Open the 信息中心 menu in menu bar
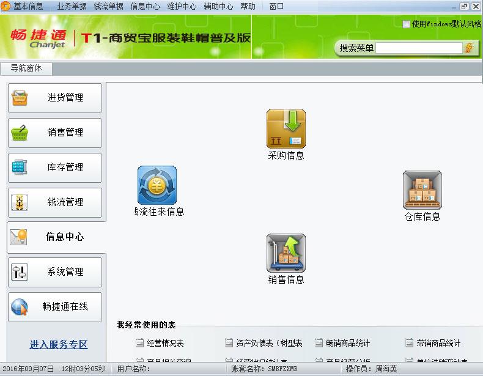 (x=145, y=6)
